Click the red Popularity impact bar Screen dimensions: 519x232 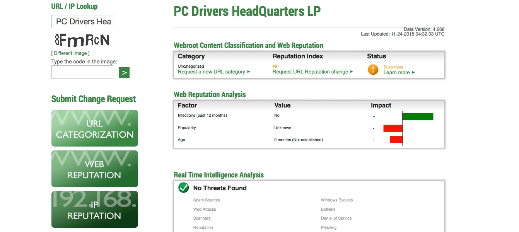pos(393,128)
